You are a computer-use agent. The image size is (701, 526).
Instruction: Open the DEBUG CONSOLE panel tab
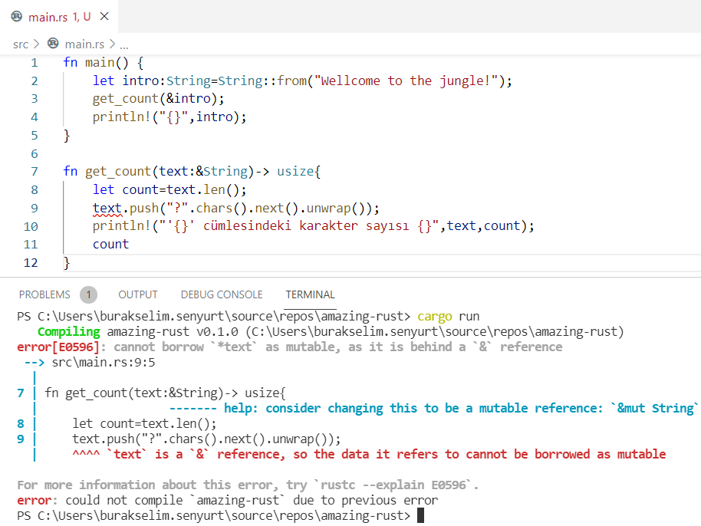click(x=222, y=294)
